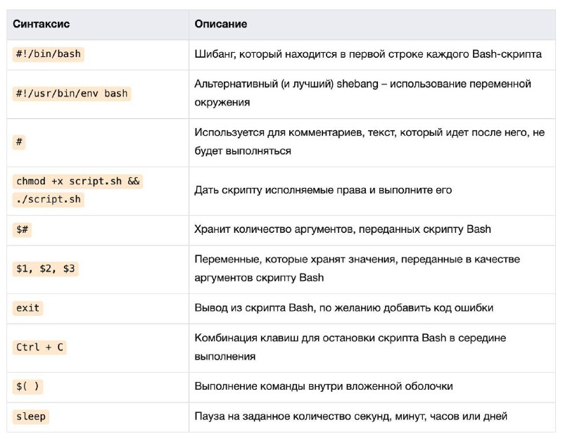
Task: Click the Альтернативный shebang description text
Action: 362,93
